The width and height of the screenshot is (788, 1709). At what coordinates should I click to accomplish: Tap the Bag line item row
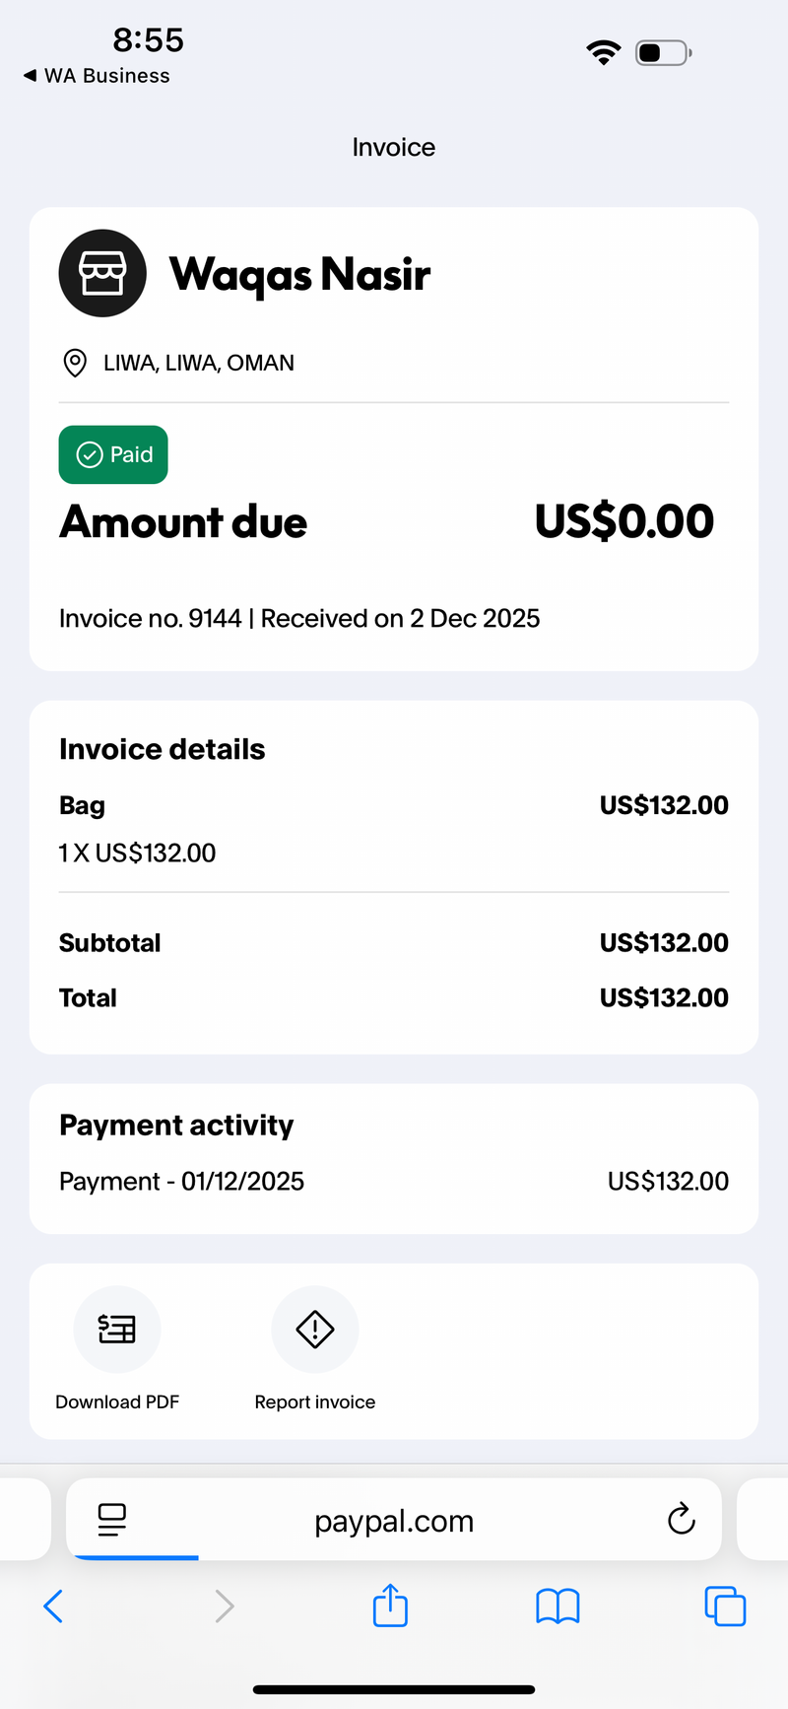(x=394, y=829)
